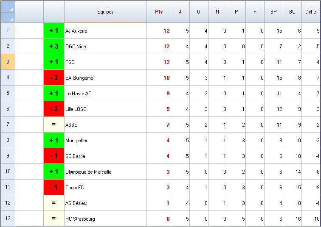Click PSG's points value cell
The image size is (321, 227).
click(x=159, y=62)
